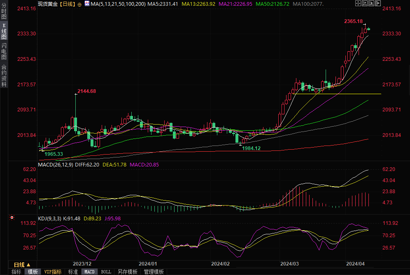Click the chart icon before MA parameters

[x=87, y=4]
